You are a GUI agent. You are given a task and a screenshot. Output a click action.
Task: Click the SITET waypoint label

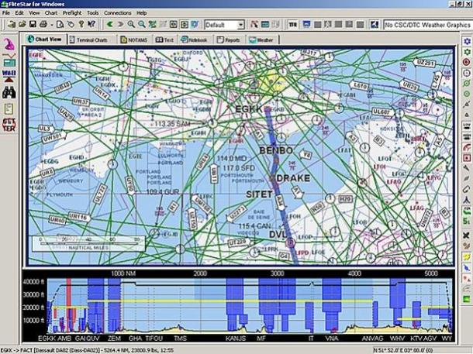(260, 194)
